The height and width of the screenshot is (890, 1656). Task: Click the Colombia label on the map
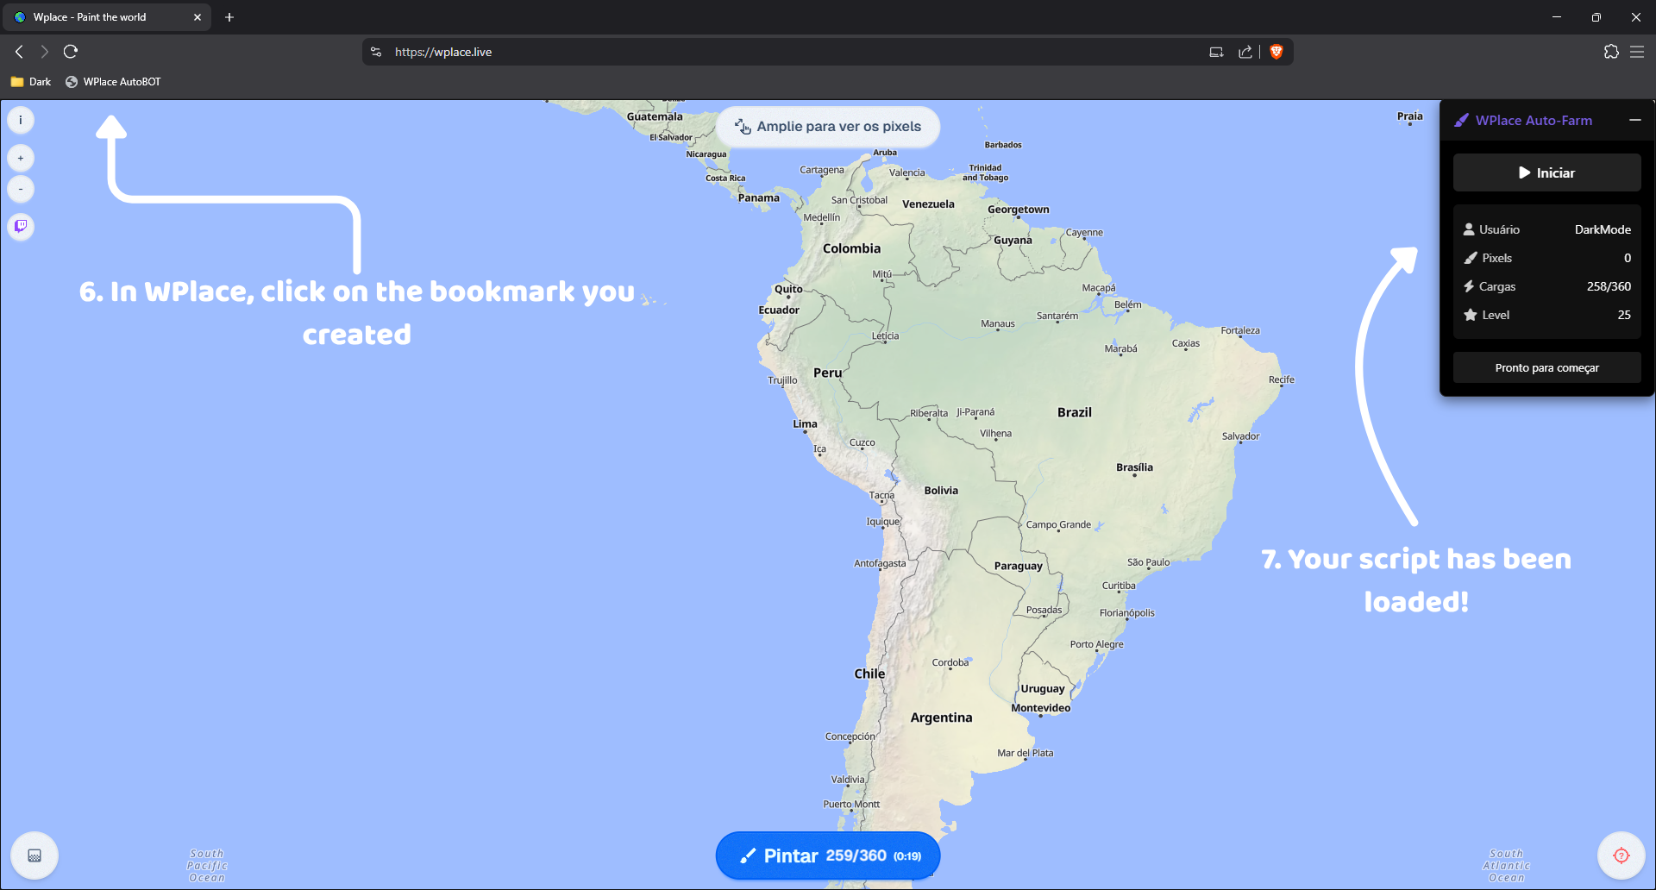click(x=851, y=248)
